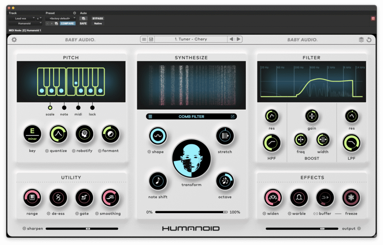Click the next preset plus button
Screen dimensions: 383x245
tap(52, 24)
